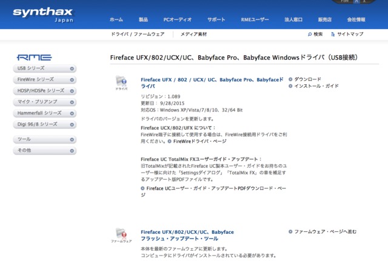Viewport: 388px width, 261px height.
Task: Open その他 sidebar button
Action: pos(44,151)
